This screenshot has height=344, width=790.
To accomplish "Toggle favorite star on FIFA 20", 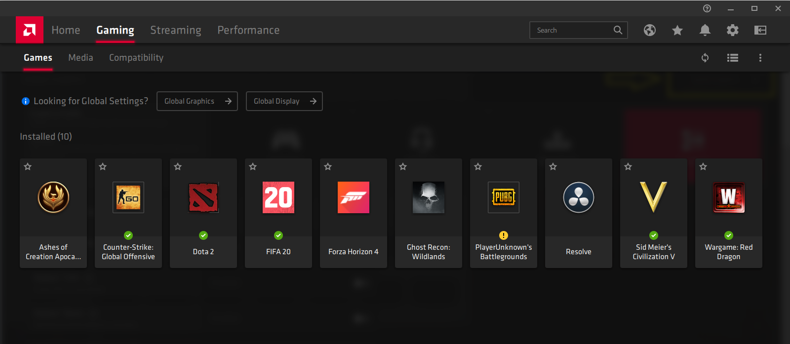I will (253, 167).
